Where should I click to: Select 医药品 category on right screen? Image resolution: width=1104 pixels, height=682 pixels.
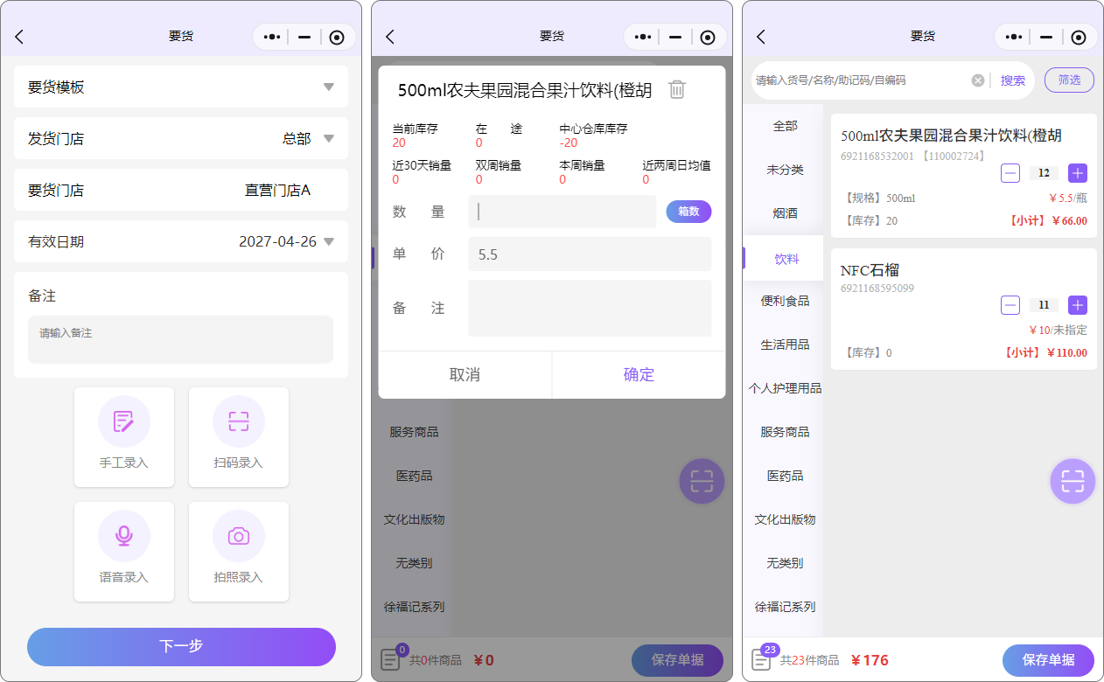(x=785, y=476)
